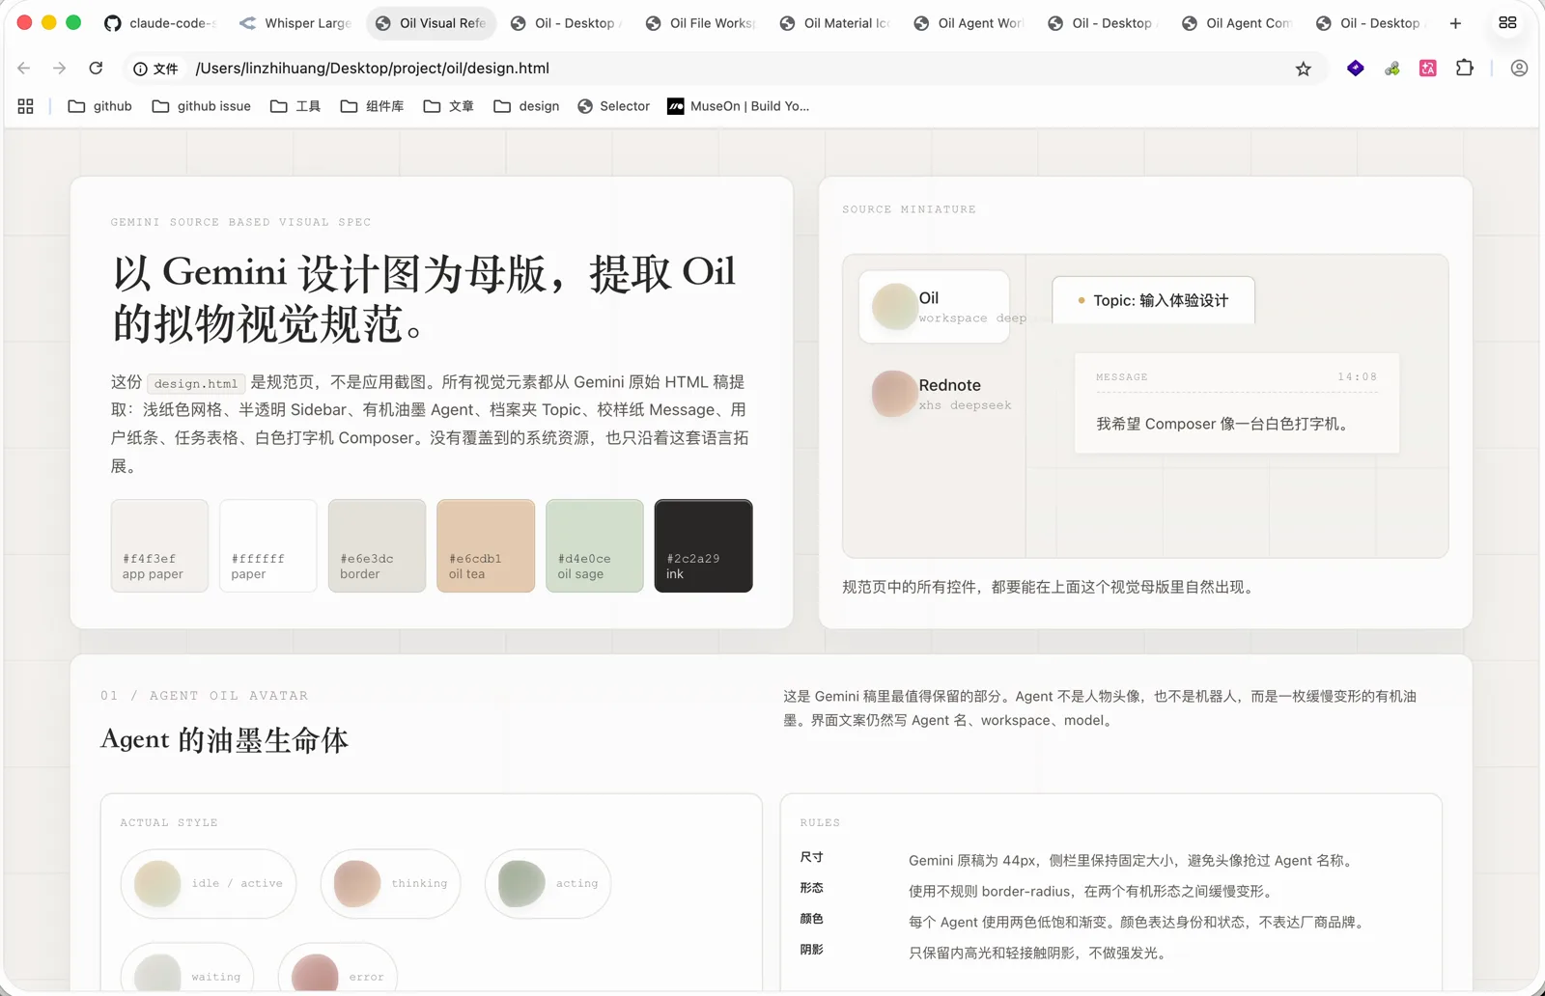
Task: Open the user profile icon
Action: [1519, 69]
